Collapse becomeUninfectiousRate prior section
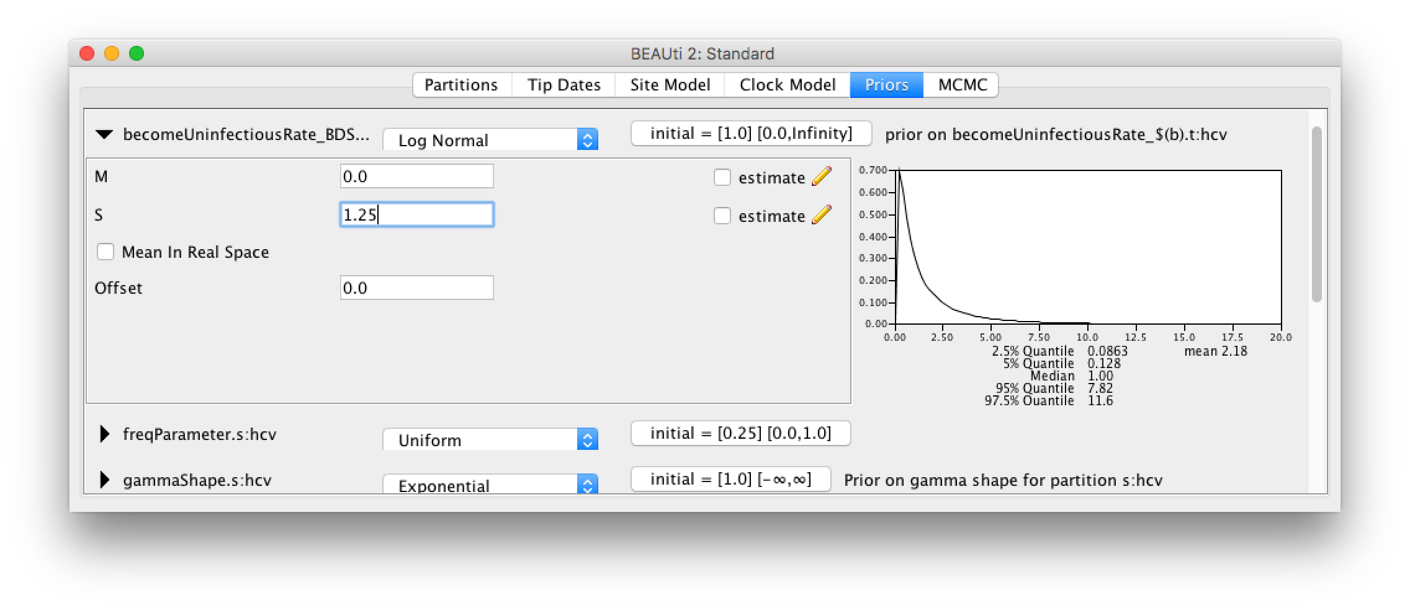 (x=104, y=134)
